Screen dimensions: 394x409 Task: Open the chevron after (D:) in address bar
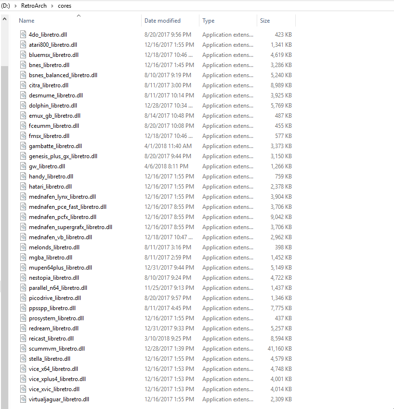15,6
